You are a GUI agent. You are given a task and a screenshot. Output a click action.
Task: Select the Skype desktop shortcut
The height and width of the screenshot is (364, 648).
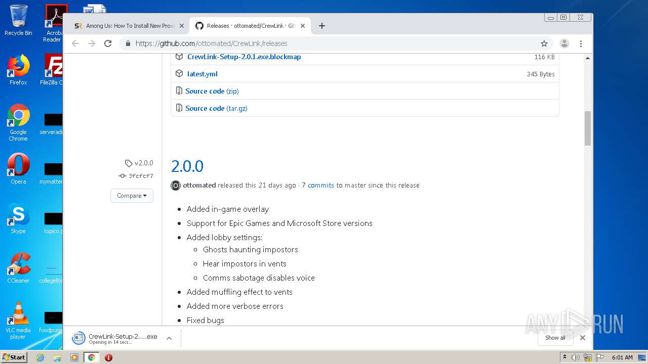18,218
